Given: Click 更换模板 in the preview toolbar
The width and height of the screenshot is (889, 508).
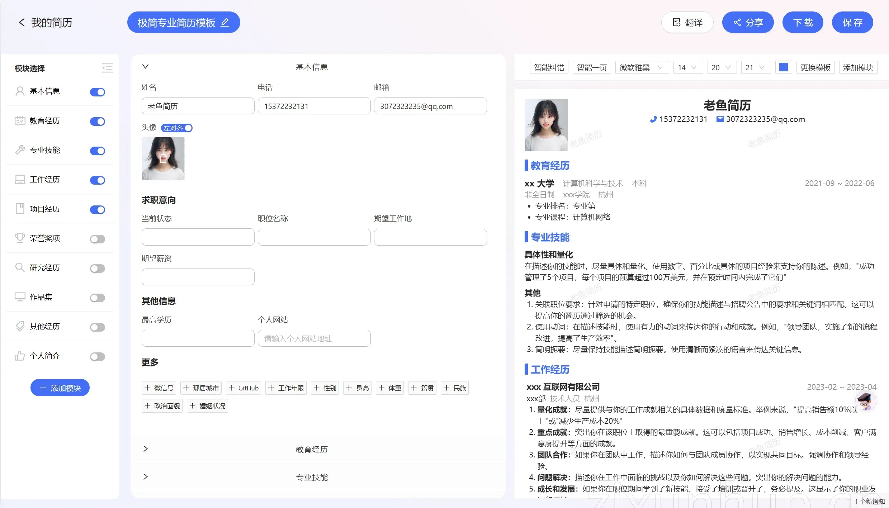Looking at the screenshot, I should [x=816, y=68].
